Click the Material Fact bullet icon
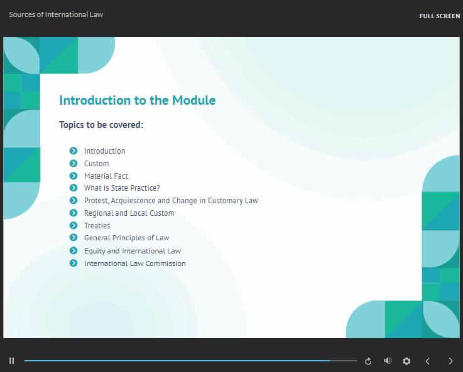The height and width of the screenshot is (372, 463). [x=74, y=176]
